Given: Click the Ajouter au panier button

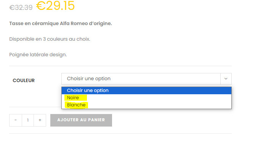Looking at the screenshot, I should click(81, 120).
